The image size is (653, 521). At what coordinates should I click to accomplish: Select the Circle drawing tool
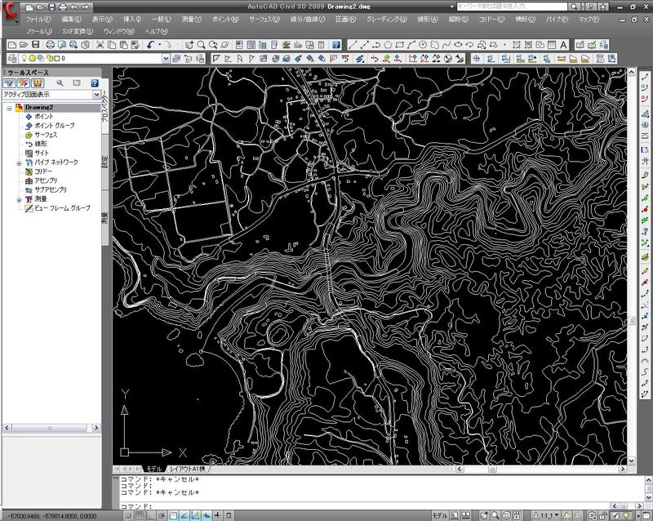(x=423, y=45)
